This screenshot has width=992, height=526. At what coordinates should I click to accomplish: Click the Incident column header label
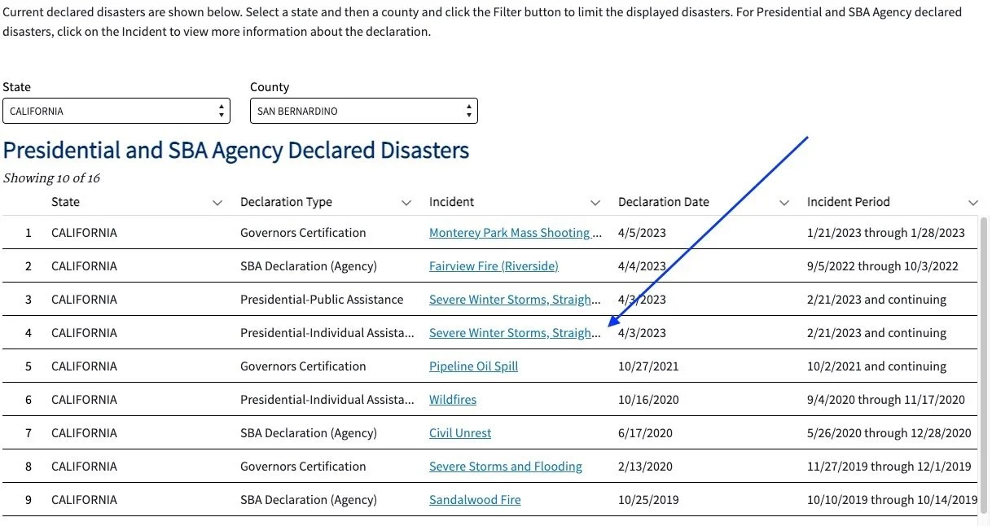coord(451,202)
